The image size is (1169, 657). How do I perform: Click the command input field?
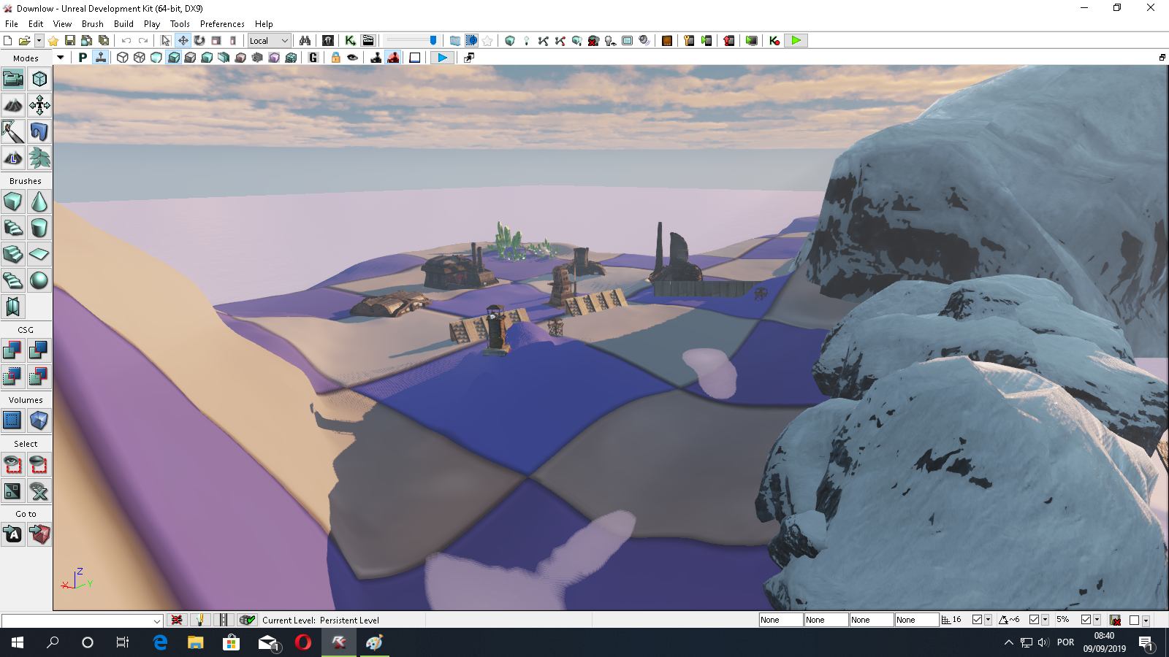(82, 620)
